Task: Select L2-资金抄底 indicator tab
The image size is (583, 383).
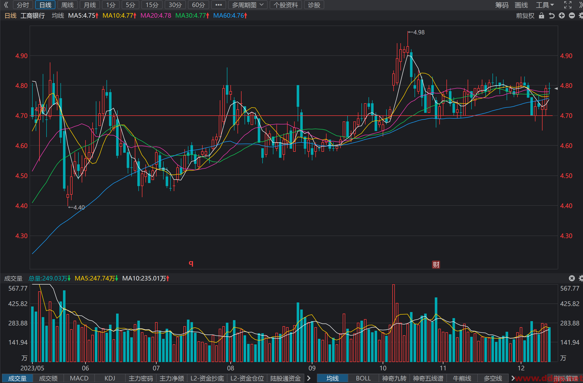Action: (x=207, y=378)
